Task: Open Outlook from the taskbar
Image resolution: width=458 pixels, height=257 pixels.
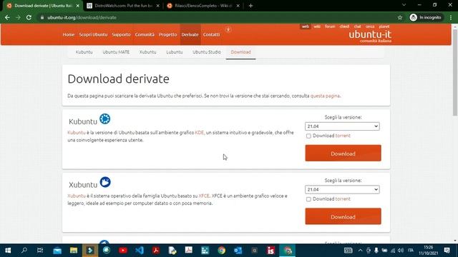Action: pyautogui.click(x=238, y=251)
